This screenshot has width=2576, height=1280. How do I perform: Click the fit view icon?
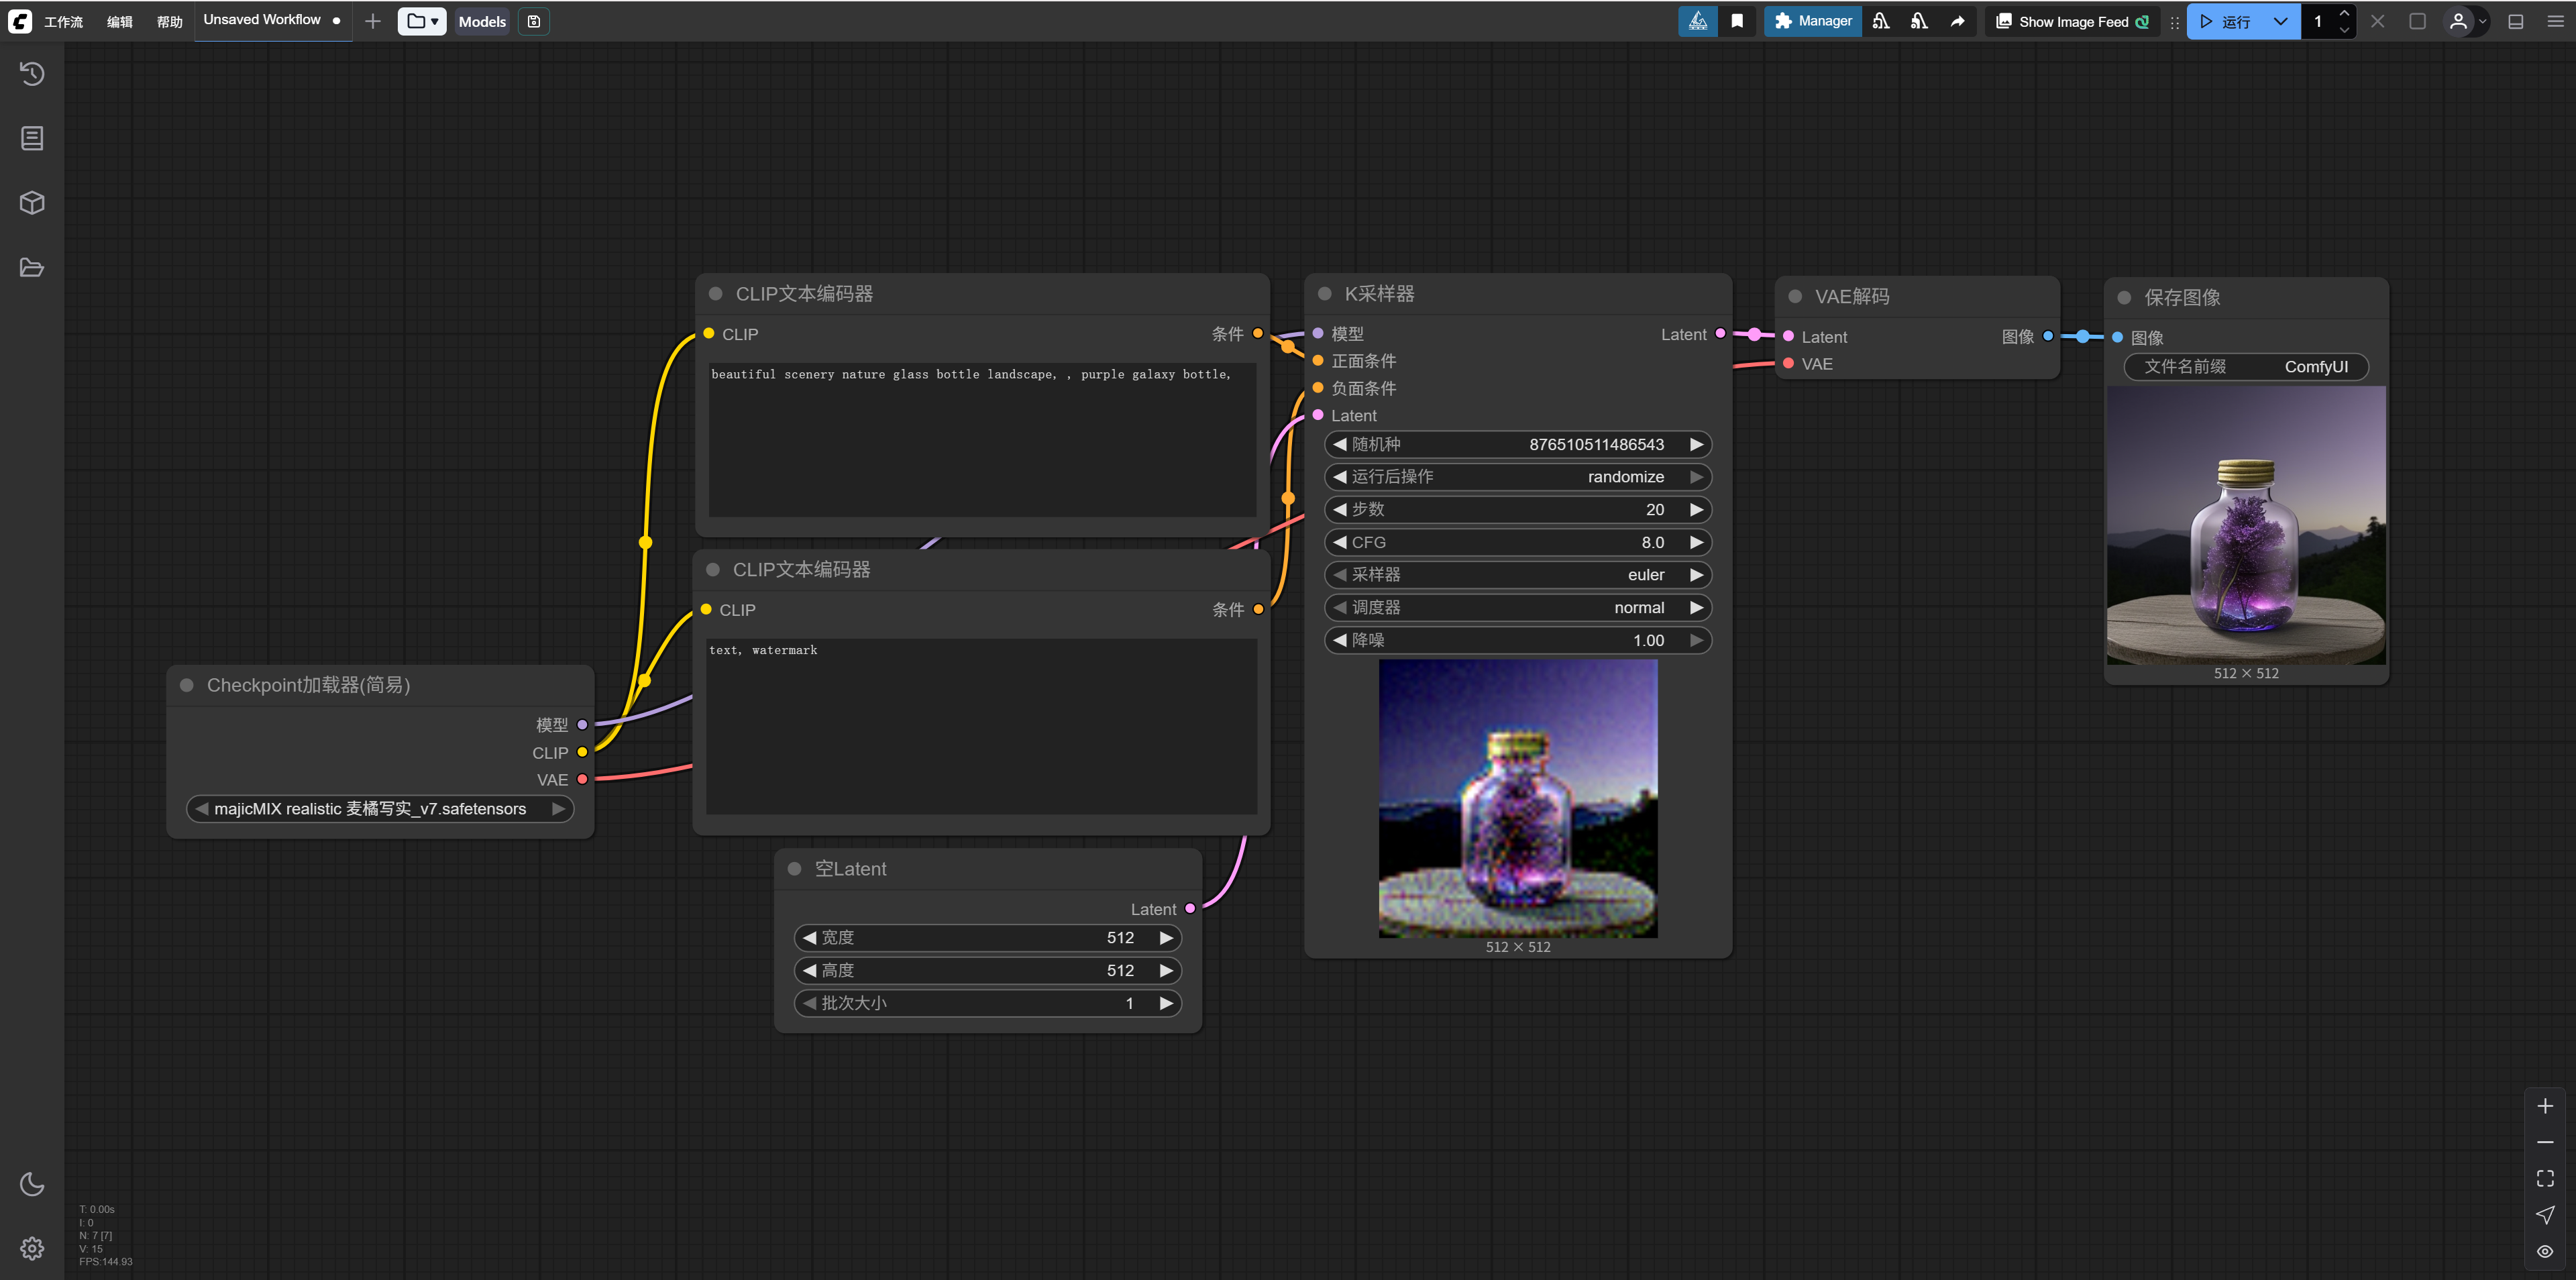tap(2545, 1179)
